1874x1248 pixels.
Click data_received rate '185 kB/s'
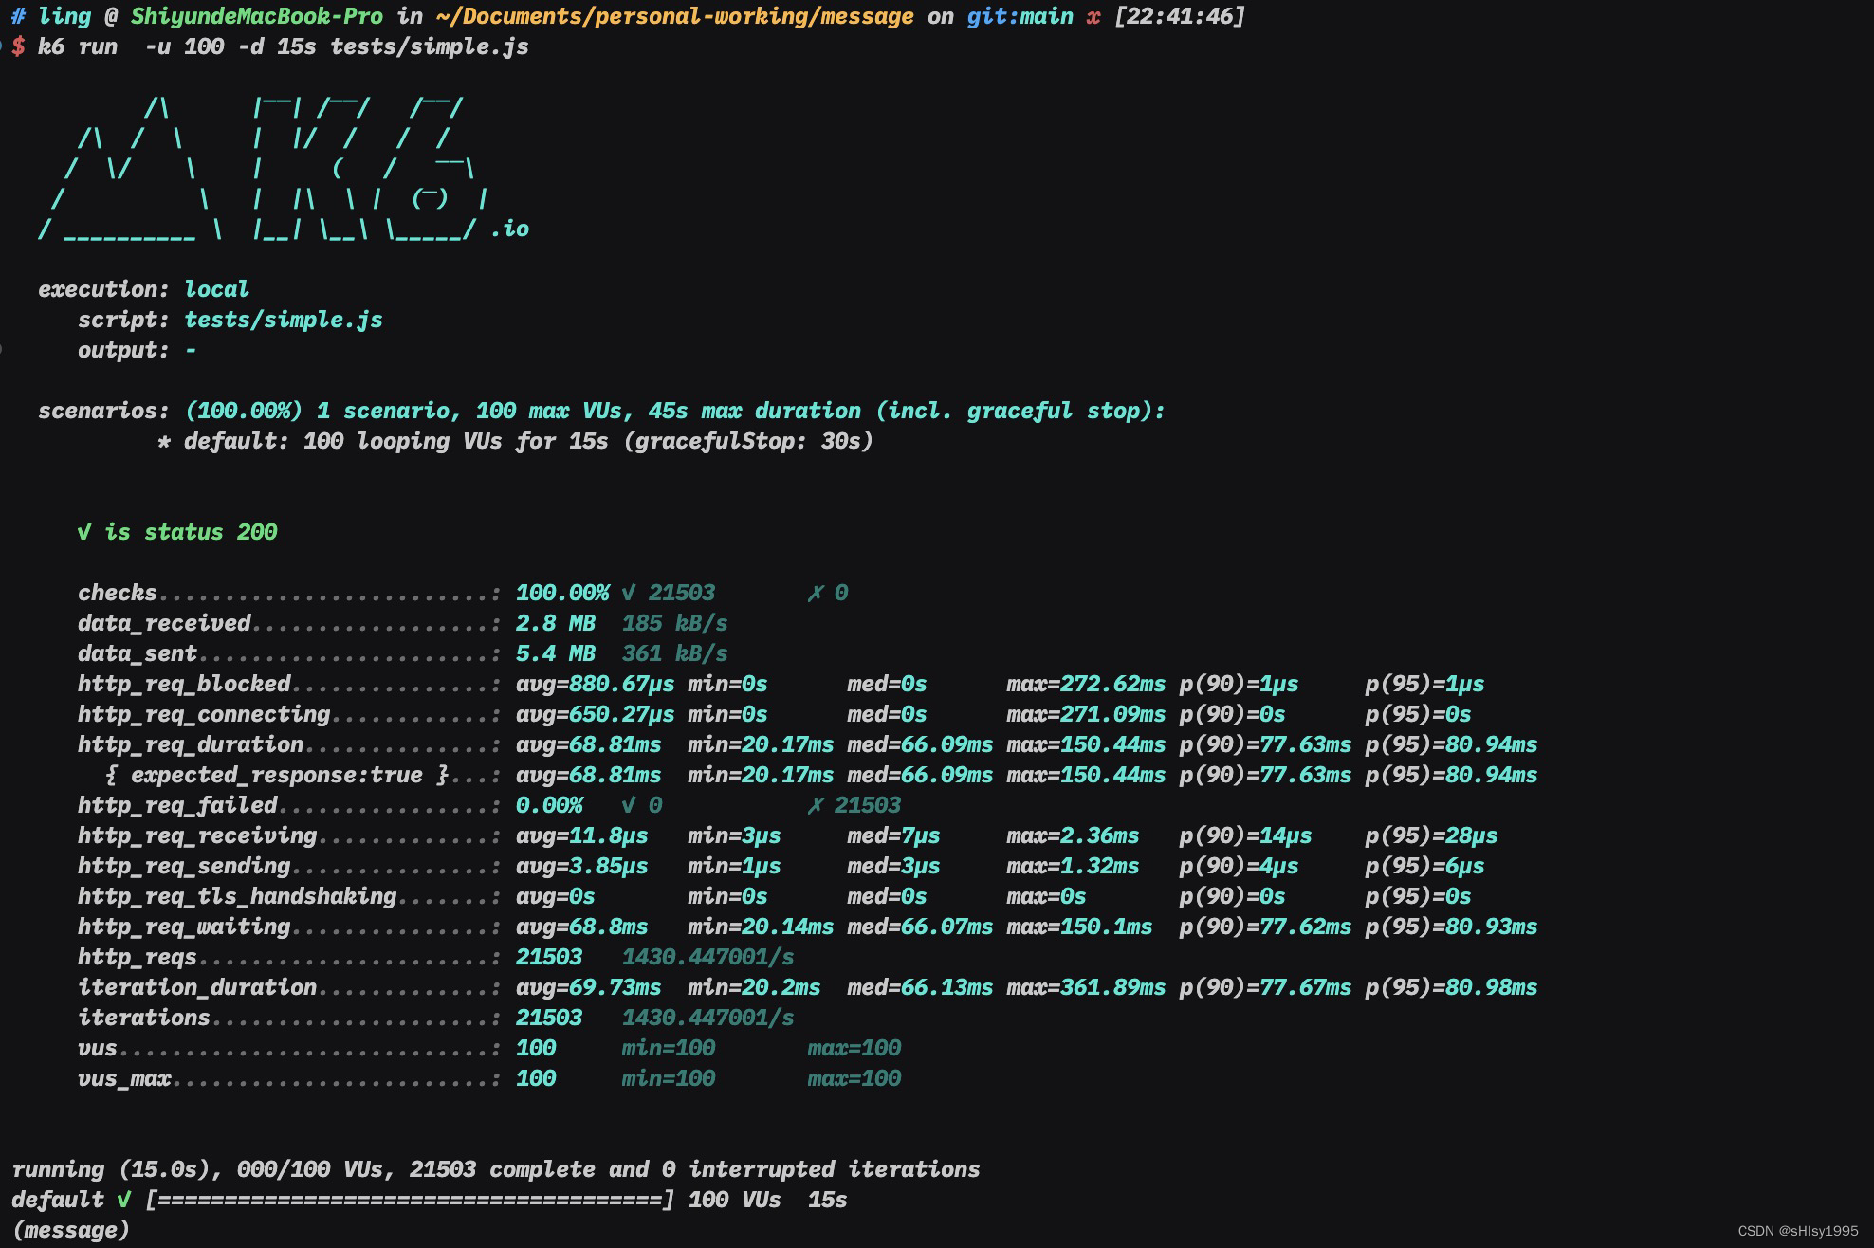point(674,623)
